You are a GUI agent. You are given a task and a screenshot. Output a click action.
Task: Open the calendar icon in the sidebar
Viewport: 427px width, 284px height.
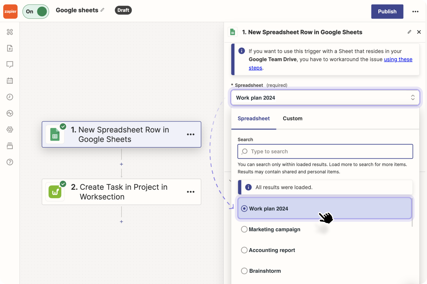pos(10,80)
